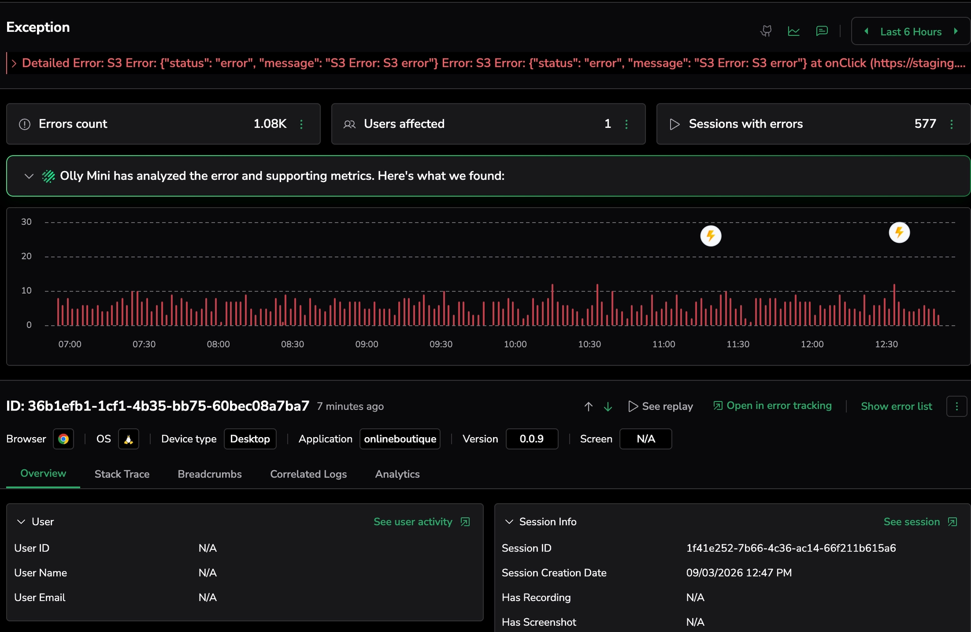Switch to the Correlated Logs tab
971x632 pixels.
308,474
